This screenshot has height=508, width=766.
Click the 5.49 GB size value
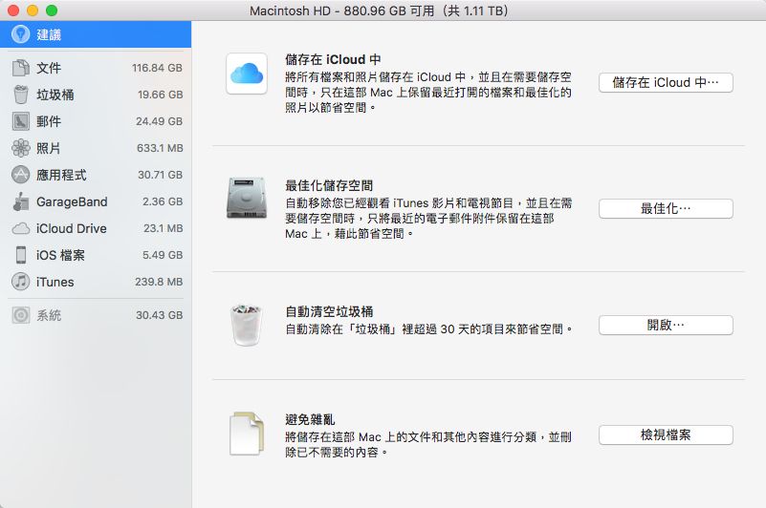coord(163,255)
